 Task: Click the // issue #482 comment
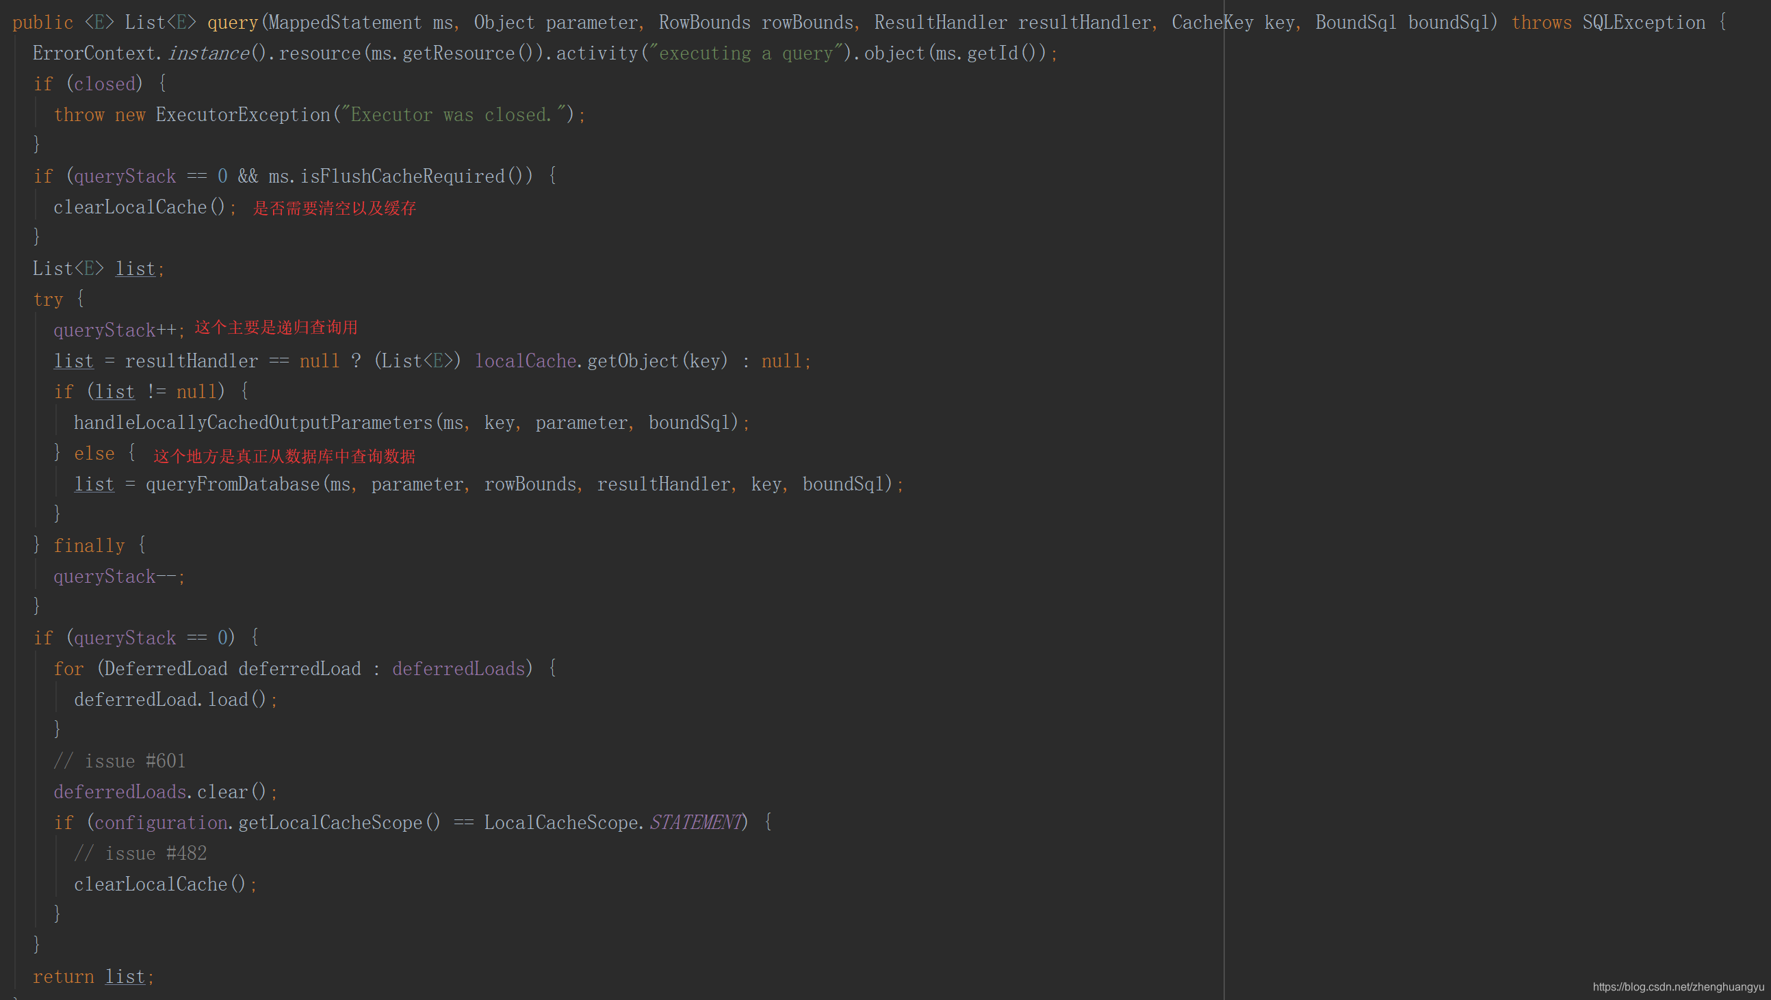pos(140,854)
